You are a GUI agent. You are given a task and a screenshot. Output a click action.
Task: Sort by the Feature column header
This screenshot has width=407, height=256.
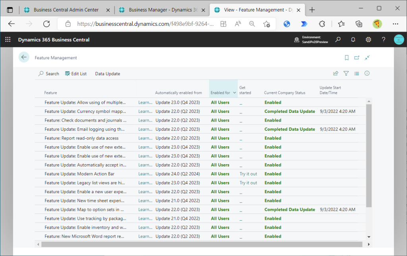pyautogui.click(x=50, y=93)
